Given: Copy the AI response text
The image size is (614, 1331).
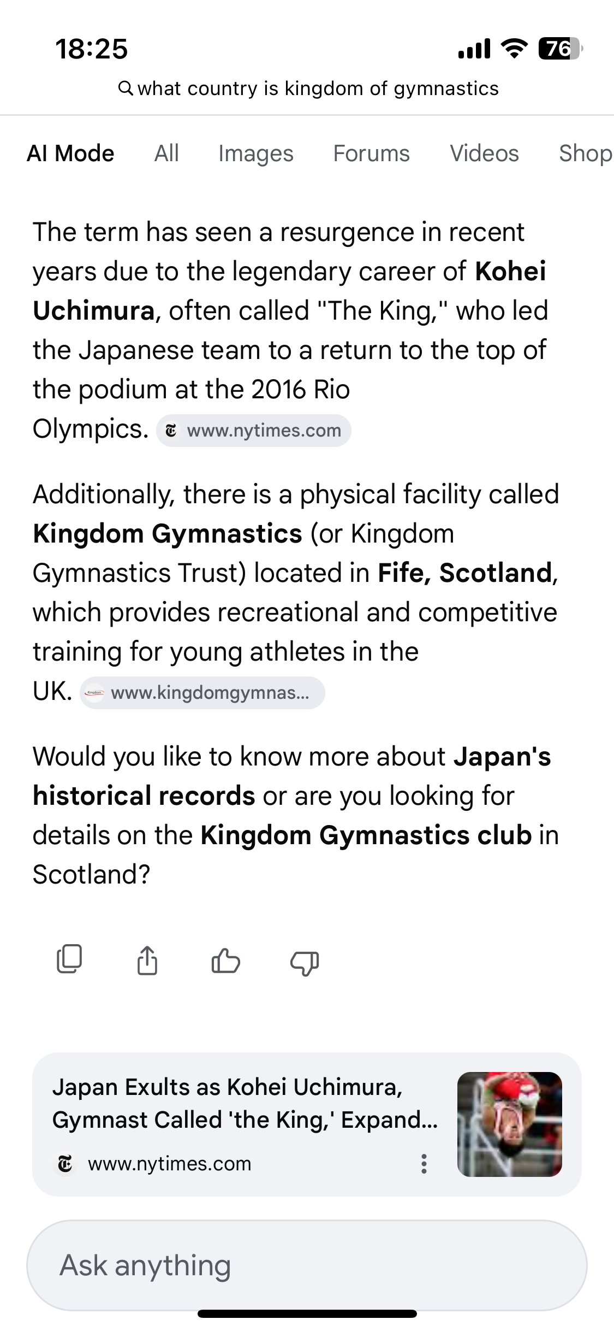Looking at the screenshot, I should point(69,959).
